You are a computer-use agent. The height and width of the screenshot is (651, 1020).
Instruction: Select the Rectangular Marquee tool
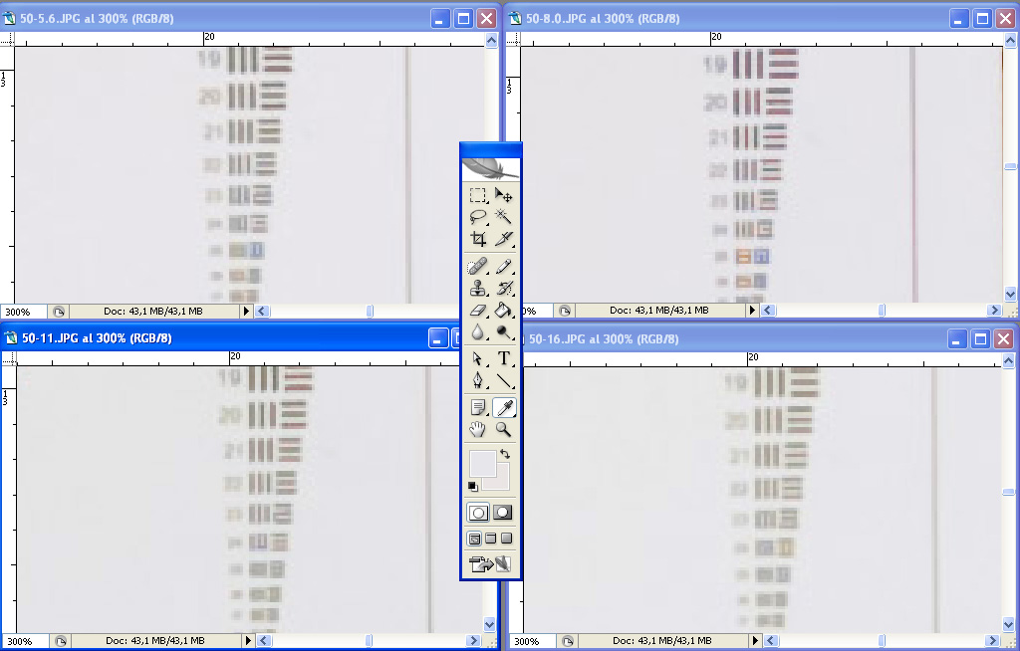pos(478,196)
